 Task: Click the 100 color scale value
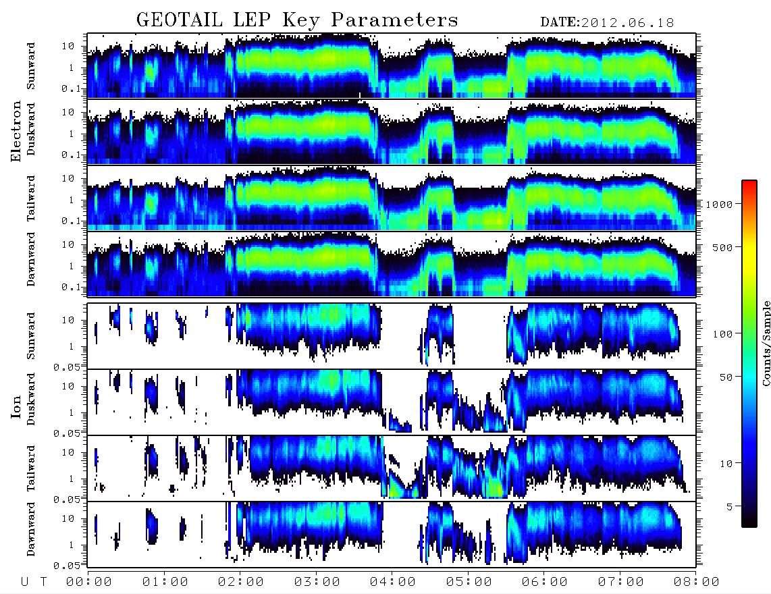(722, 334)
